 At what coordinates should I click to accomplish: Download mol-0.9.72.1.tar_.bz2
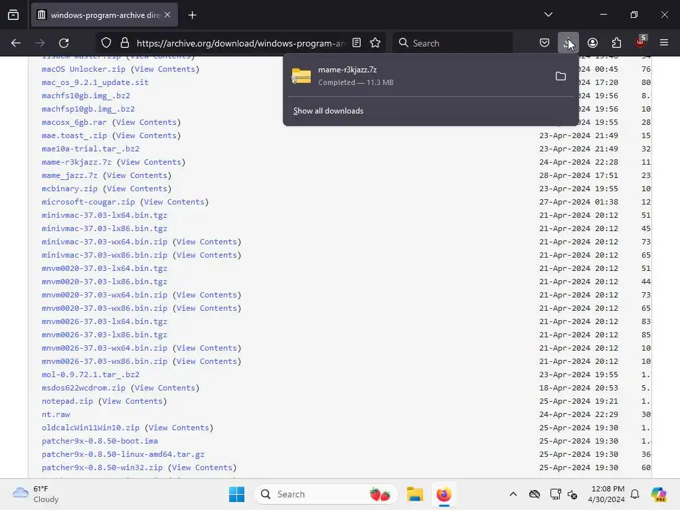click(x=90, y=375)
